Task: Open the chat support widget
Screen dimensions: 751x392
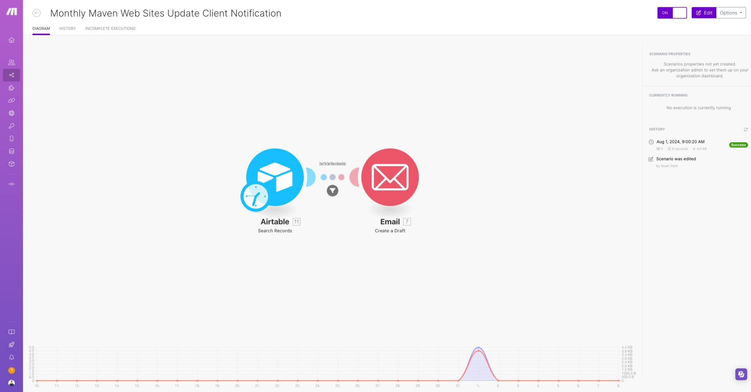Action: click(741, 374)
